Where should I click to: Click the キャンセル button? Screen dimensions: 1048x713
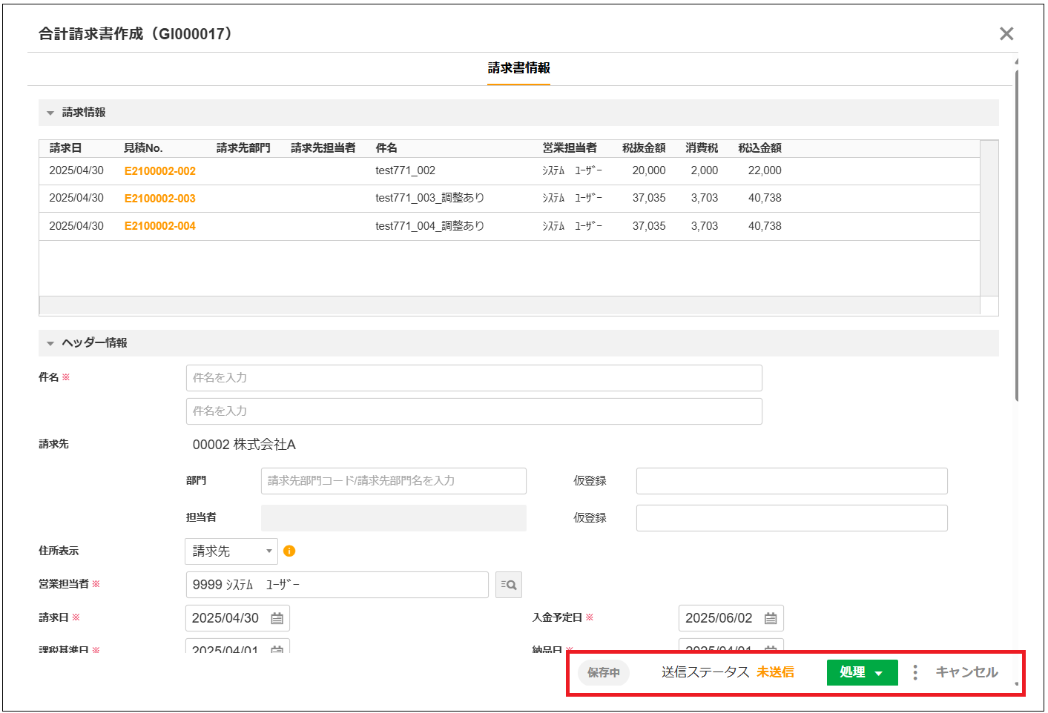966,672
